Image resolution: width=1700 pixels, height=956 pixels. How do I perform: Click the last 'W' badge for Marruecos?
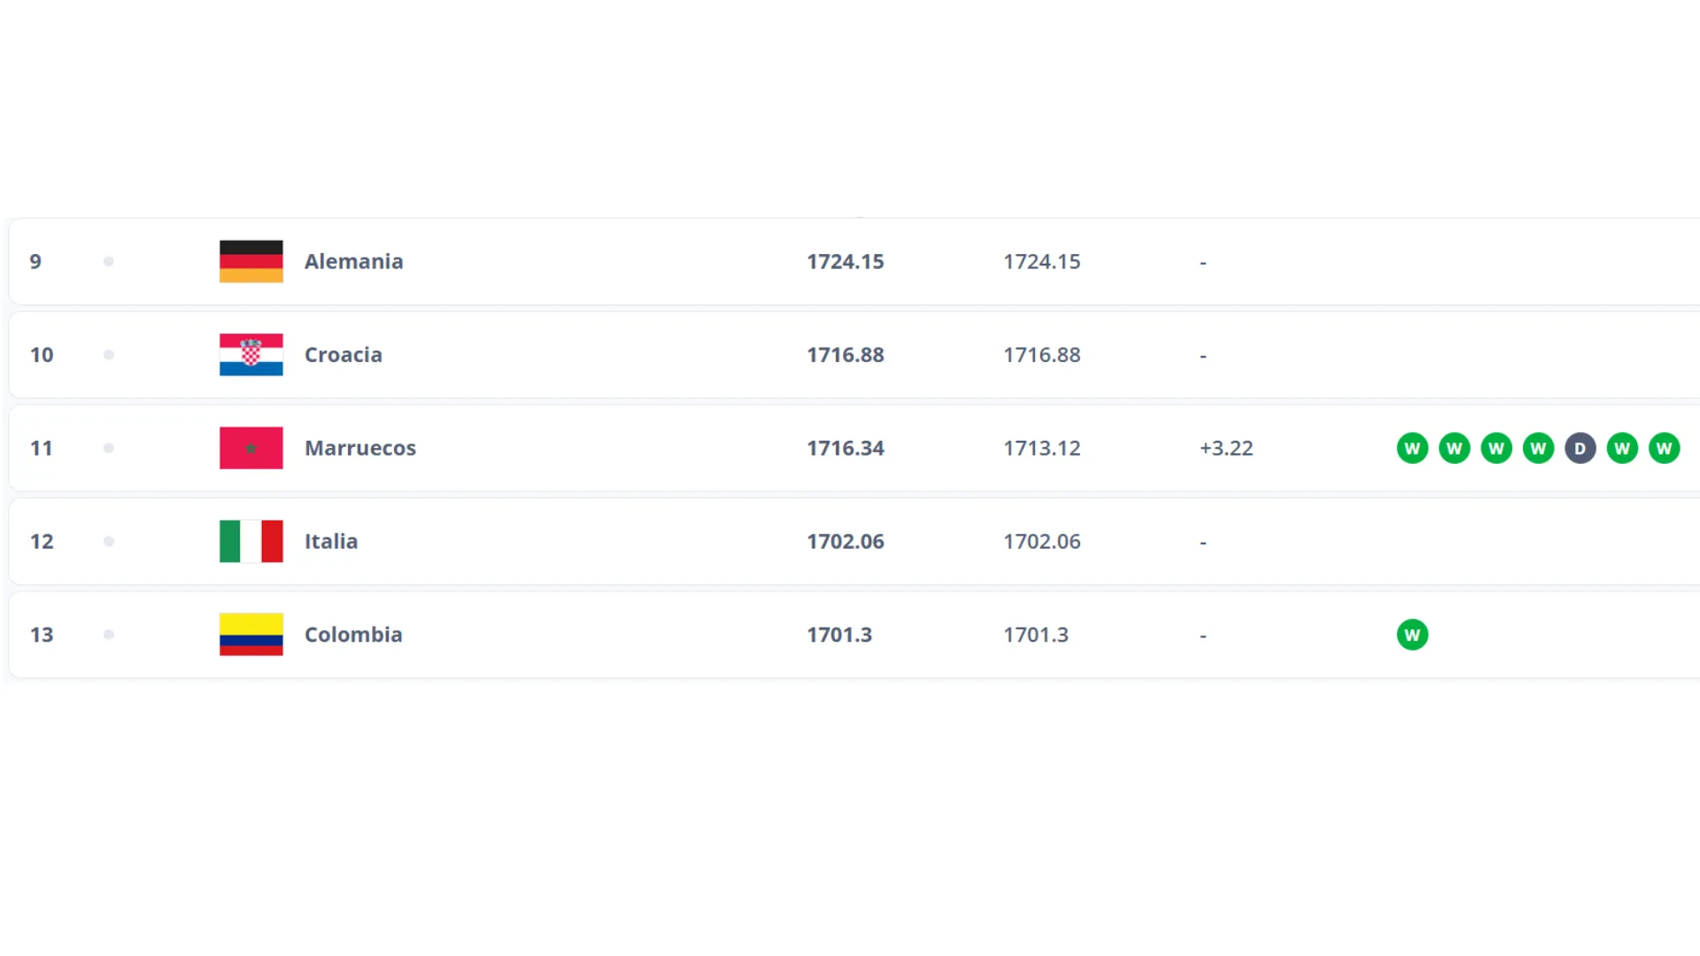tap(1664, 449)
